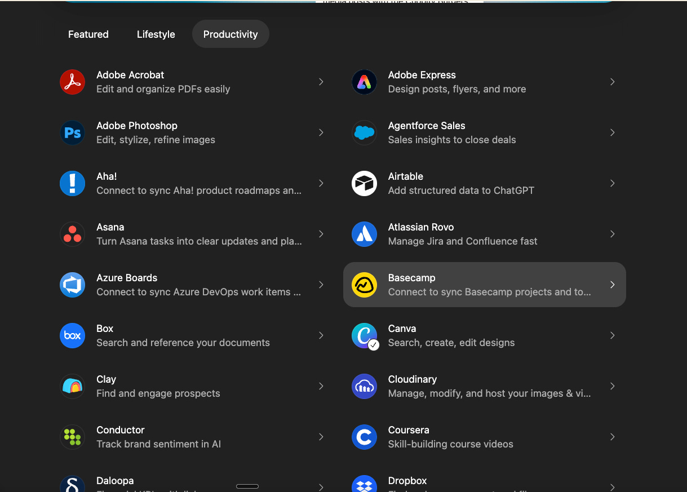Click "Edit and organize PDFs easily" description
The width and height of the screenshot is (687, 492).
163,89
